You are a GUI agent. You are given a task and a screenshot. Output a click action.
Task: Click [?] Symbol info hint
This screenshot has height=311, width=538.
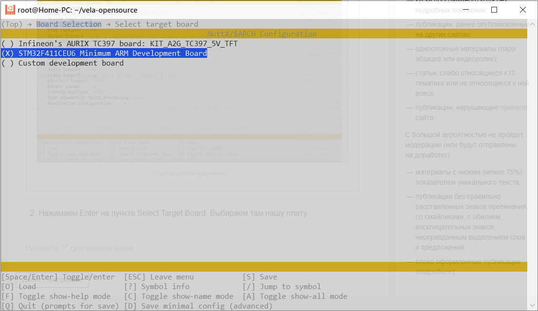point(157,286)
